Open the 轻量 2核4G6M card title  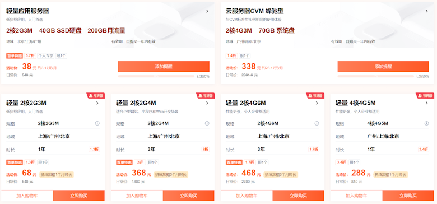click(x=246, y=103)
